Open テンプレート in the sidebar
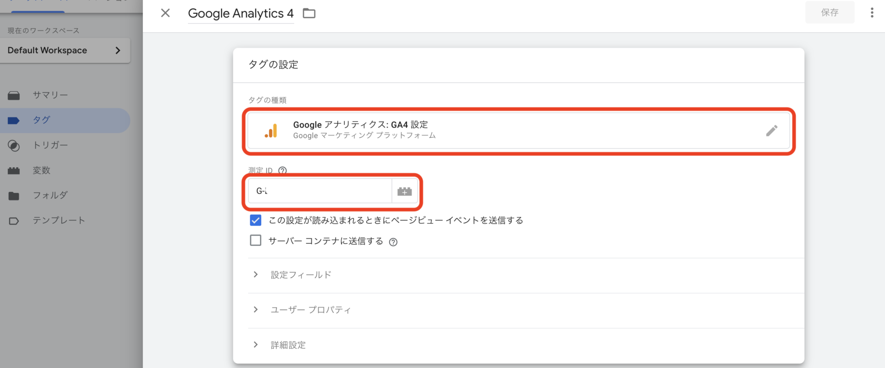The width and height of the screenshot is (885, 368). 65,221
